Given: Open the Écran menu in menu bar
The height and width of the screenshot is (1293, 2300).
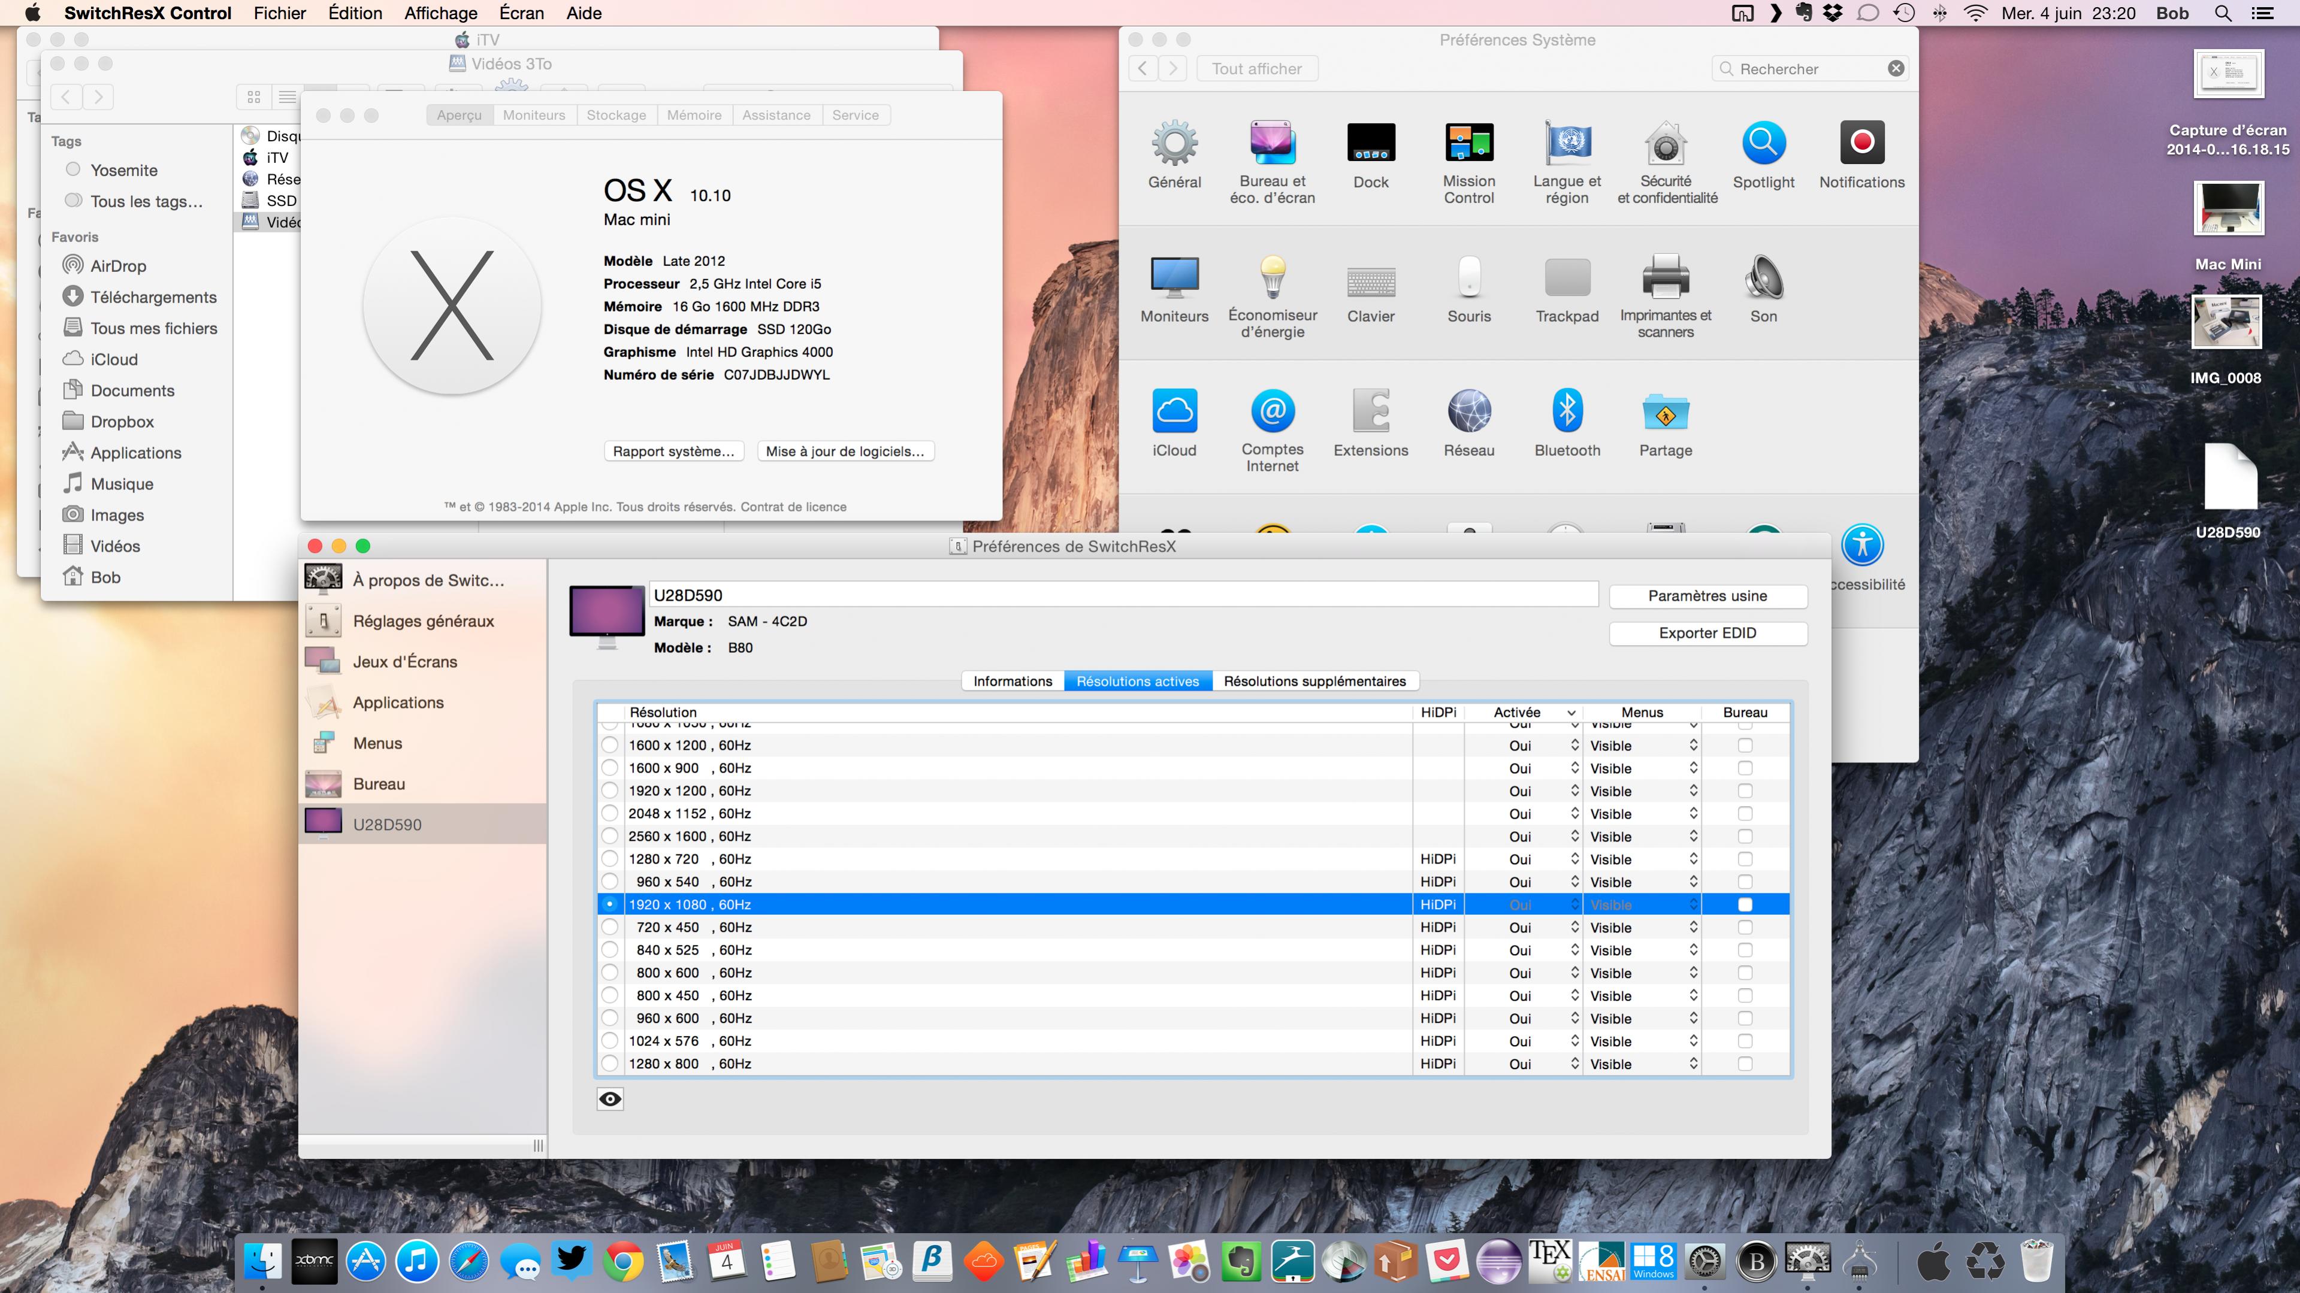Looking at the screenshot, I should 521,13.
